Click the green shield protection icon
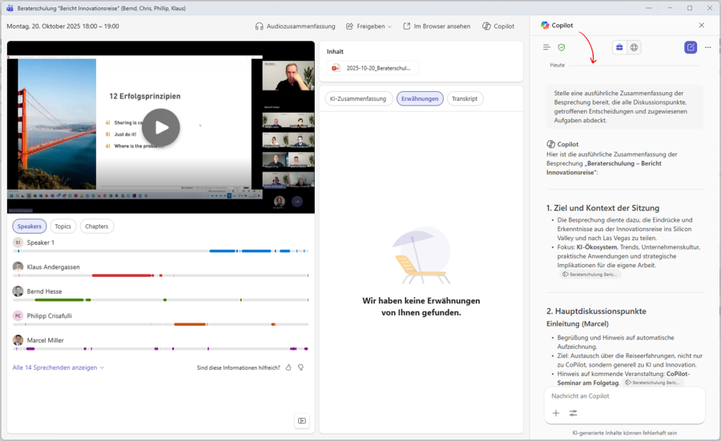721x441 pixels. (x=562, y=47)
